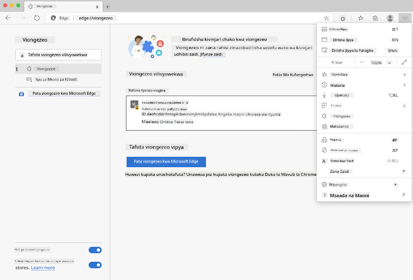This screenshot has width=413, height=280.
Task: Disable extensions from other stores toggle
Action: click(x=95, y=265)
